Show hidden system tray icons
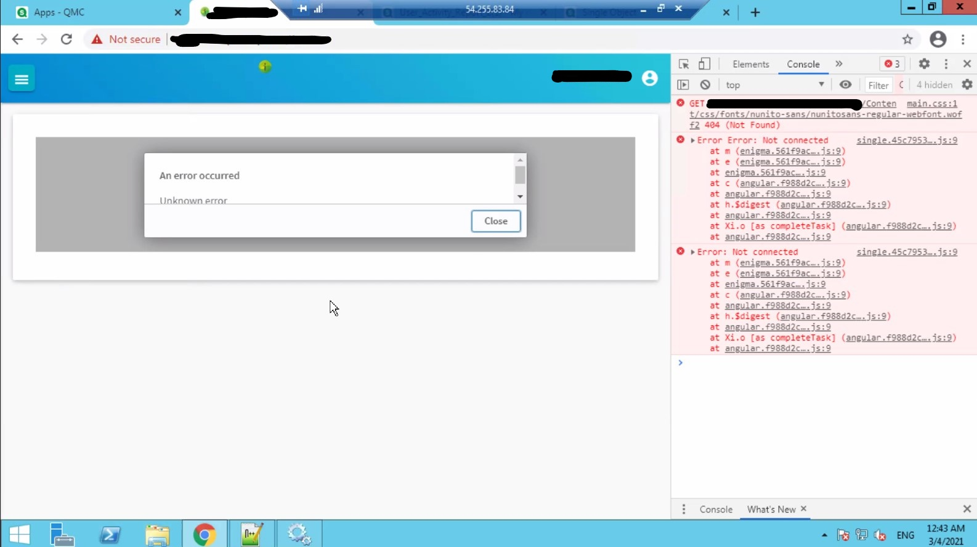This screenshot has width=977, height=547. 824,535
